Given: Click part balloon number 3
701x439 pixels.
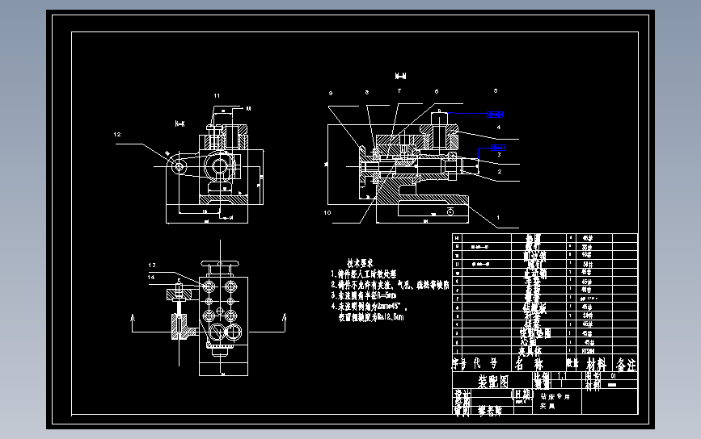Looking at the screenshot, I should coord(500,155).
